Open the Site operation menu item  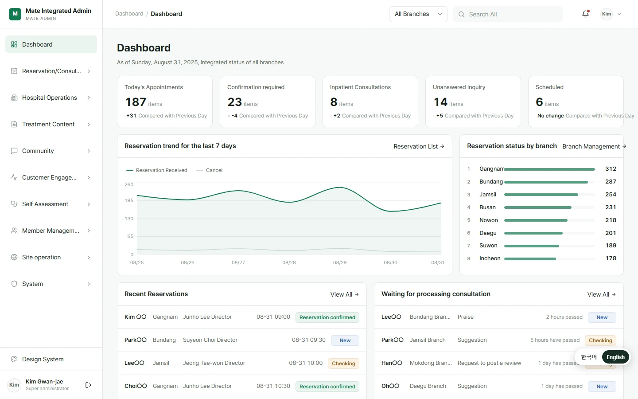pyautogui.click(x=51, y=257)
